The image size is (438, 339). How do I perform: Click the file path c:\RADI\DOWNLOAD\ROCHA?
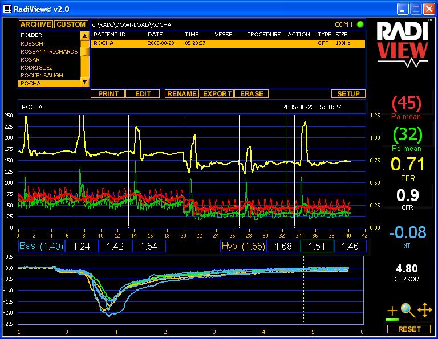[x=132, y=25]
